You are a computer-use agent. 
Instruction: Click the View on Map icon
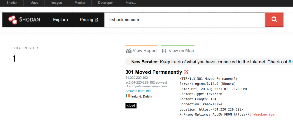coord(165,51)
